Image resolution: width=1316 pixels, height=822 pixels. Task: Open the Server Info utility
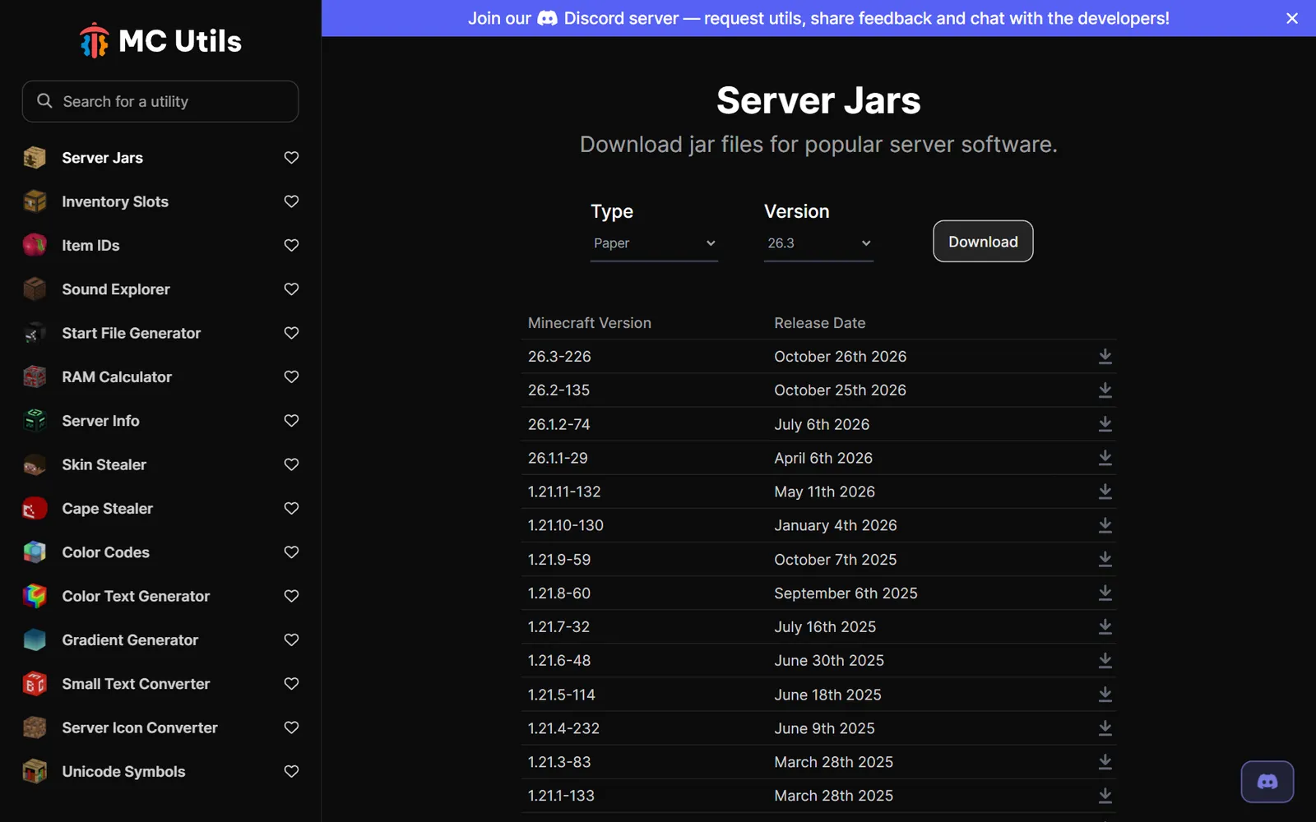pyautogui.click(x=100, y=421)
